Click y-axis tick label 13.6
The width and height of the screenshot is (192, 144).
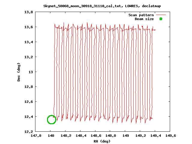click(x=29, y=27)
